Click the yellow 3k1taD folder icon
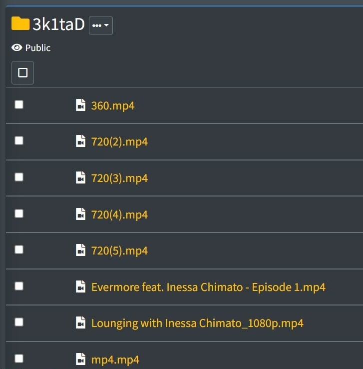 tap(20, 23)
